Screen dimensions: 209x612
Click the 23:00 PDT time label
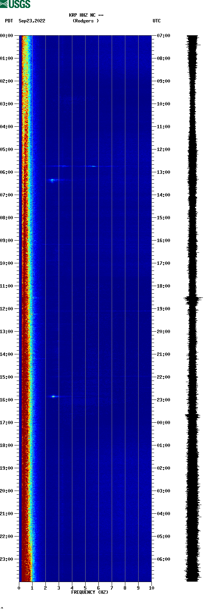pyautogui.click(x=7, y=559)
